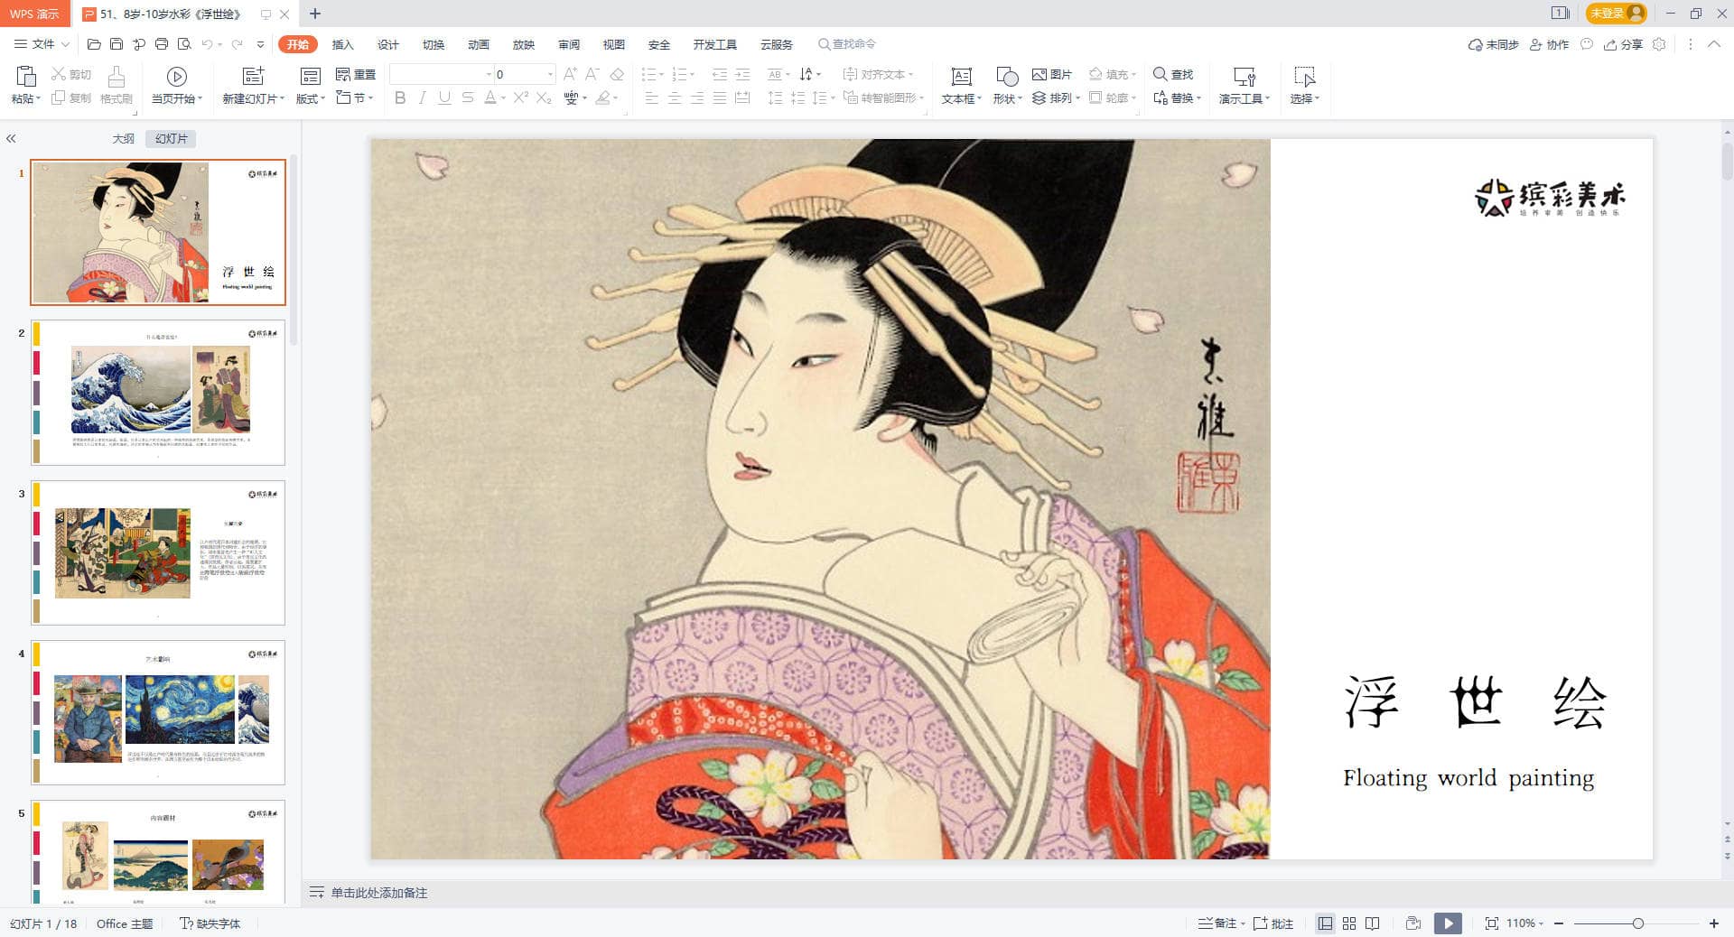
Task: Open the font color A swatch
Action: tap(489, 97)
